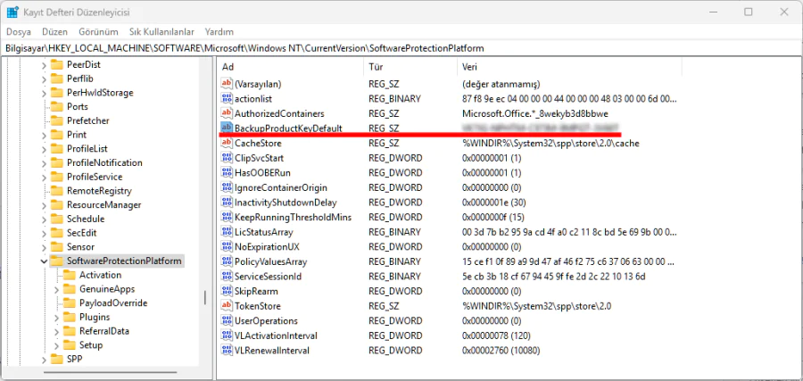The height and width of the screenshot is (381, 803).
Task: Select the Sensor key
Action: coord(80,247)
